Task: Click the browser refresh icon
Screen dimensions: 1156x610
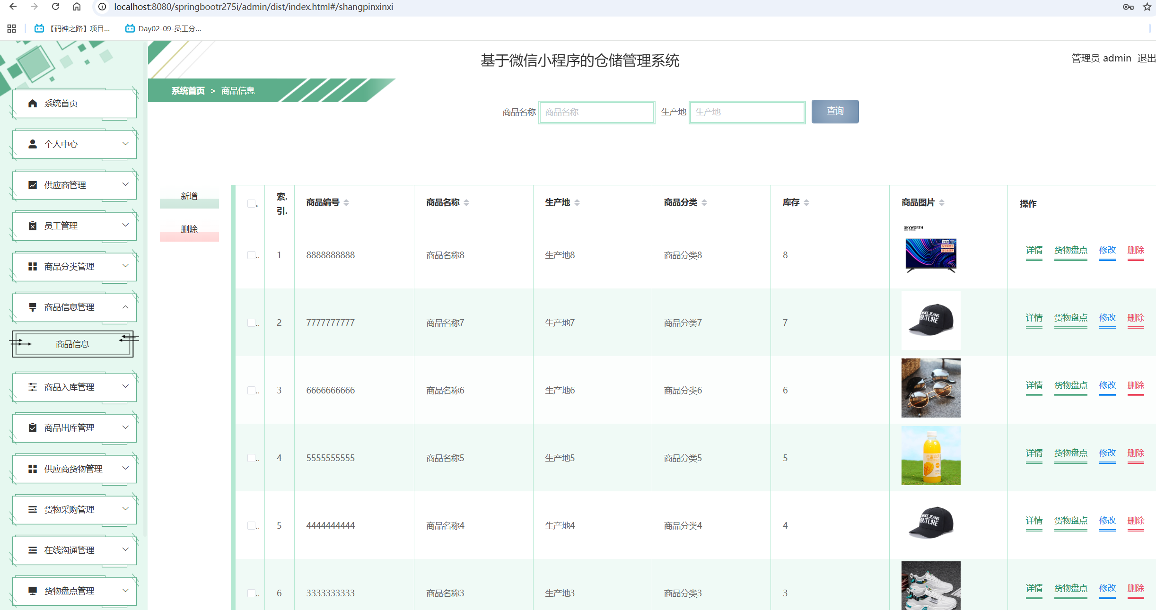Action: tap(55, 7)
